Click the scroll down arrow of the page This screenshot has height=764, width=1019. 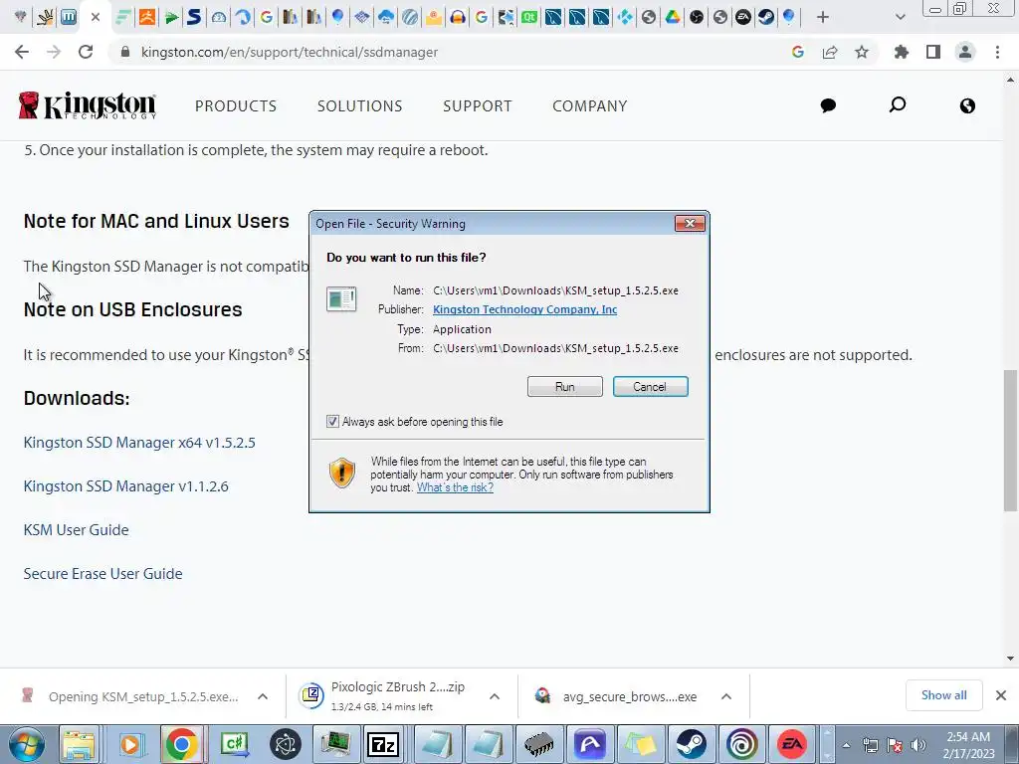(x=1010, y=659)
